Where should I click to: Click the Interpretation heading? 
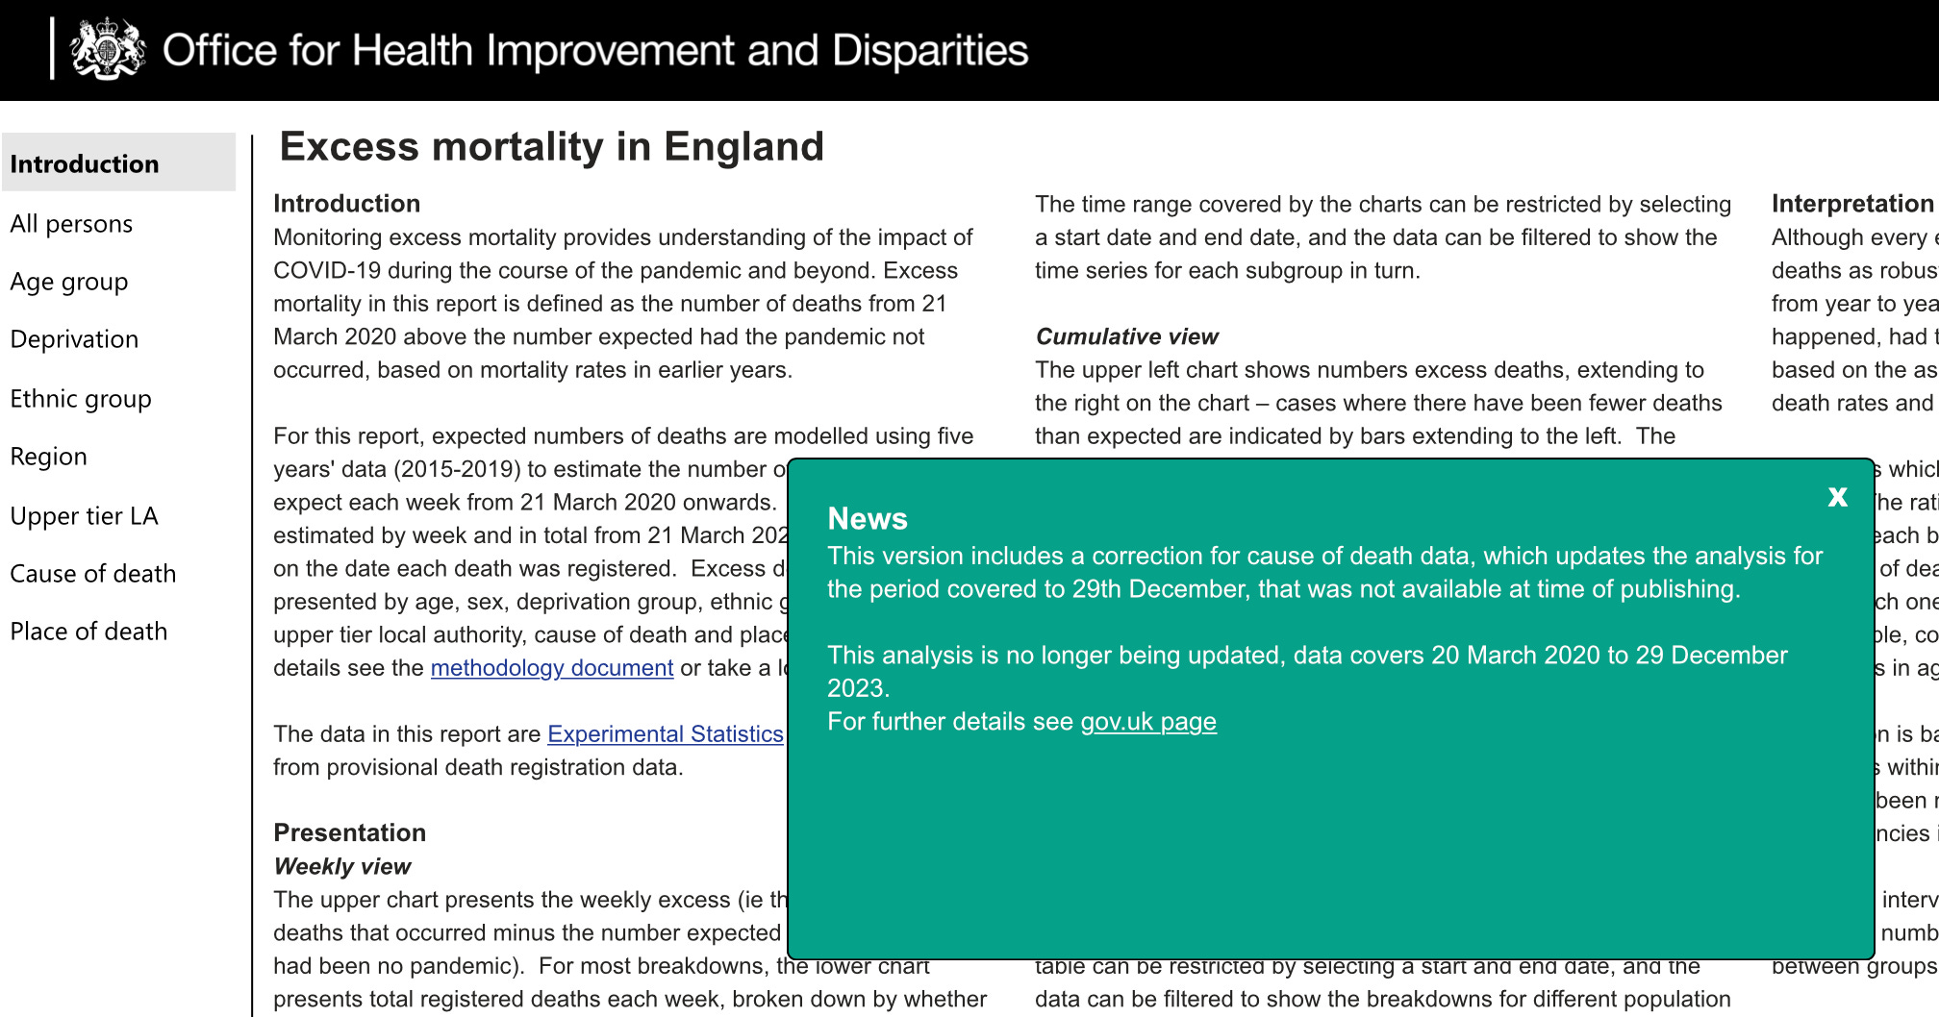pyautogui.click(x=1852, y=204)
